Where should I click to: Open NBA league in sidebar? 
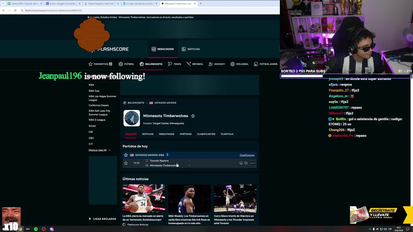pos(91,85)
